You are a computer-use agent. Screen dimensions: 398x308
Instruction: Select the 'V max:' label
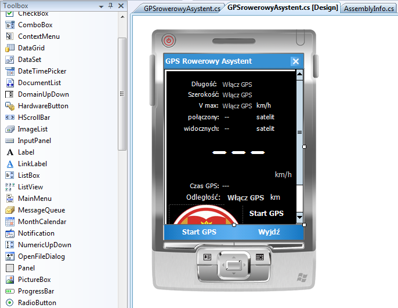point(208,105)
